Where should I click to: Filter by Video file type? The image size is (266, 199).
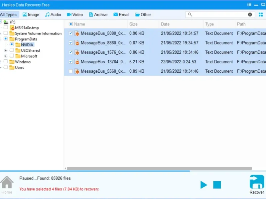pyautogui.click(x=75, y=15)
